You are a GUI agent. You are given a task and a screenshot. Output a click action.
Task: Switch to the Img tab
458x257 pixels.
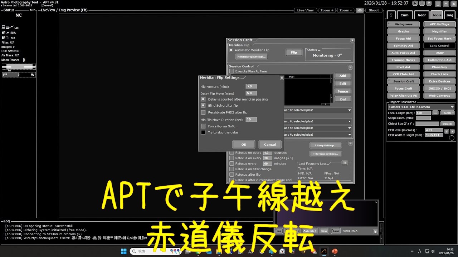pyautogui.click(x=450, y=15)
